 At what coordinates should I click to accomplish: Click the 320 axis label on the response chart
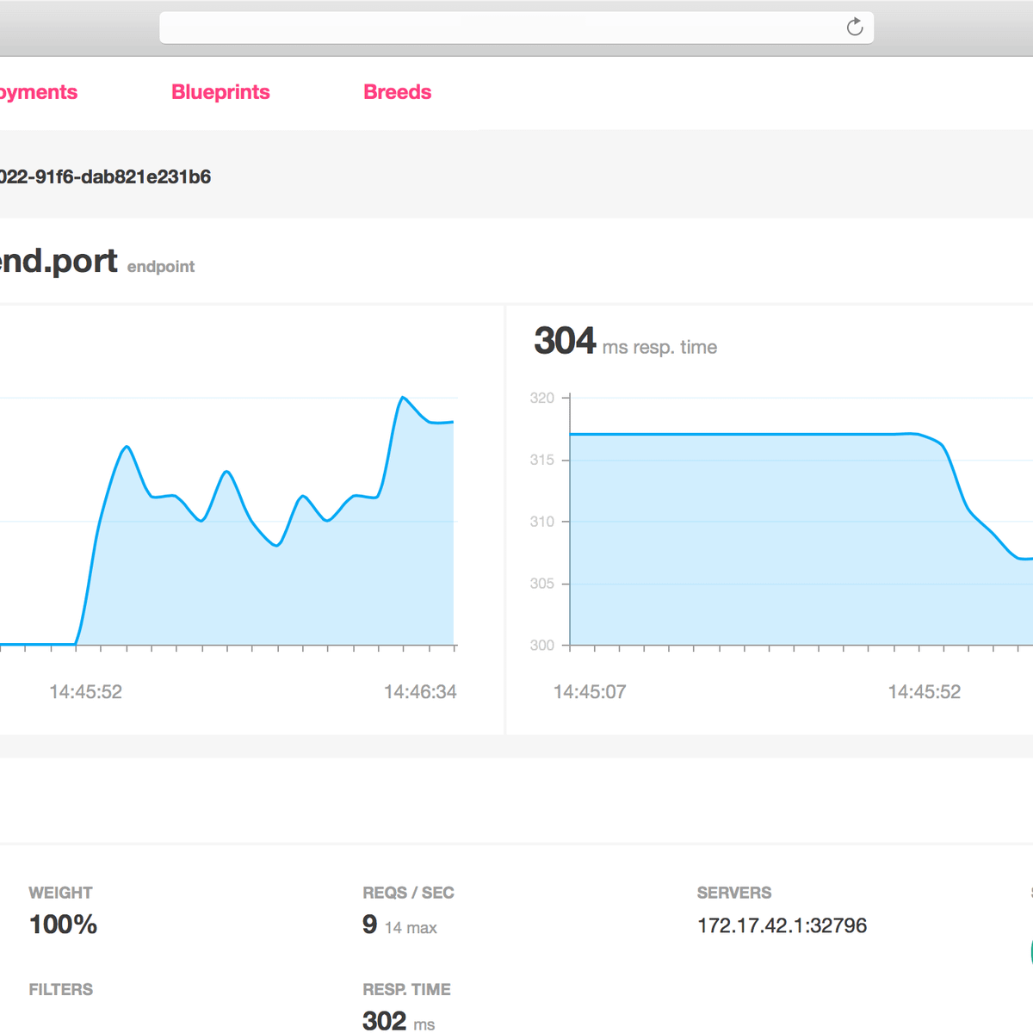541,398
